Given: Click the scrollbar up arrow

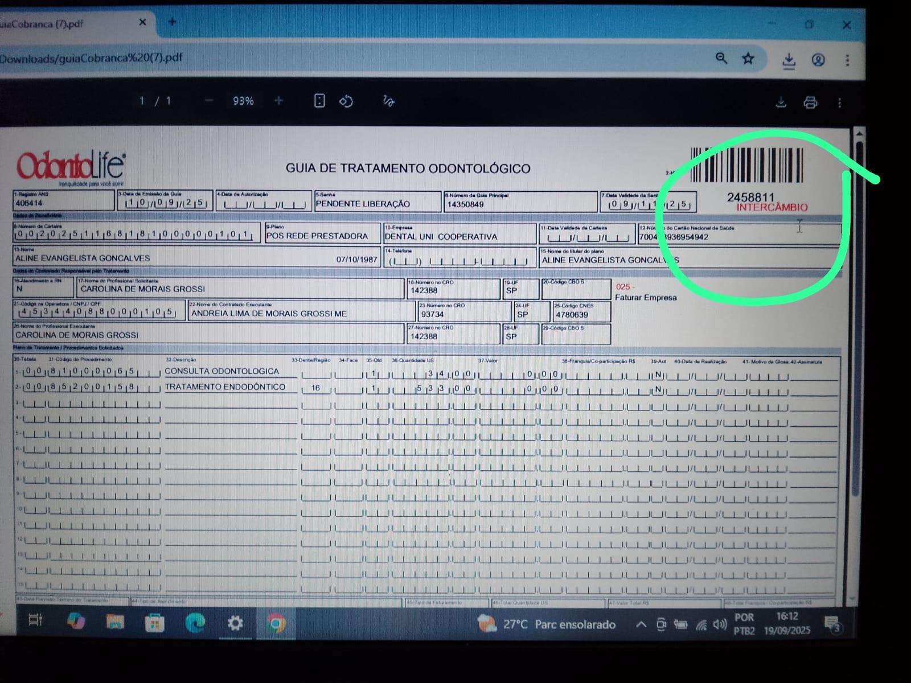Looking at the screenshot, I should pos(859,134).
